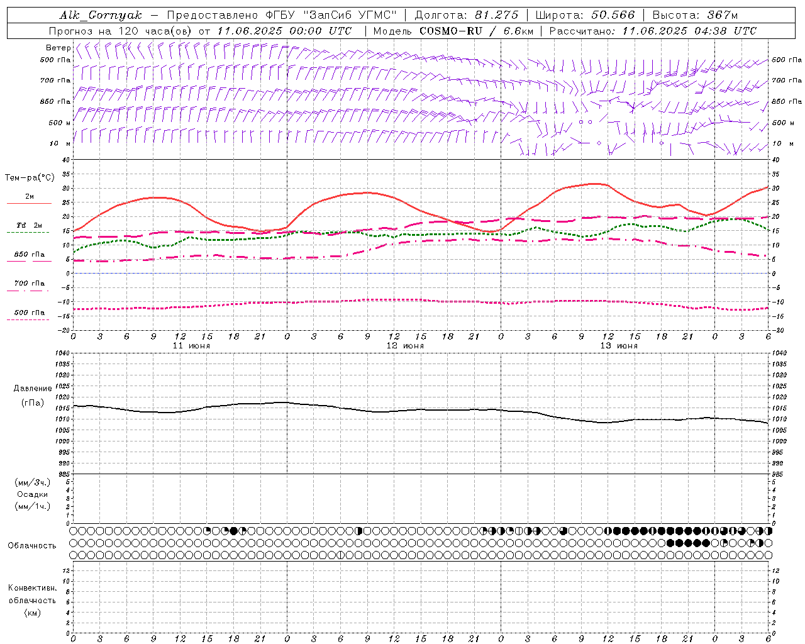The height and width of the screenshot is (644, 805).
Task: Click the date label 12 июня
Action: point(405,346)
